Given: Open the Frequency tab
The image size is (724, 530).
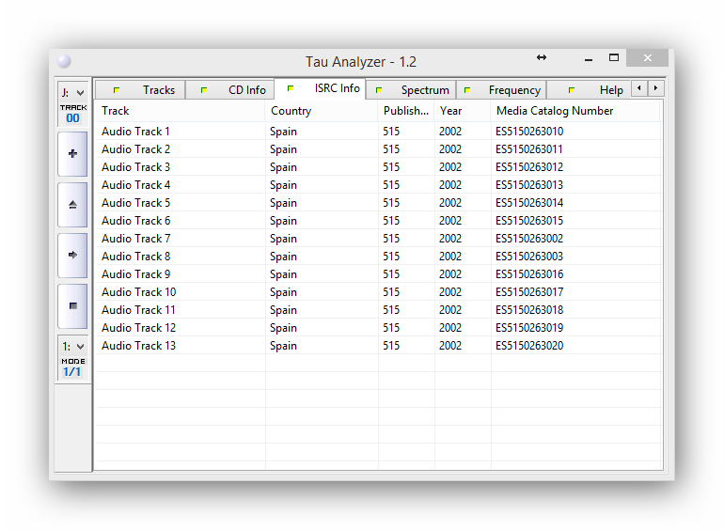Looking at the screenshot, I should point(502,90).
